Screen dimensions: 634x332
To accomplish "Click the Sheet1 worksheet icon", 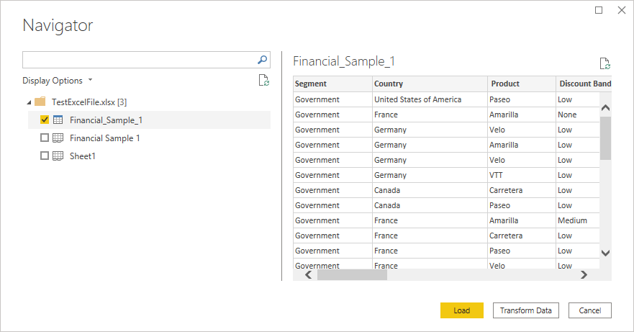I will click(58, 156).
